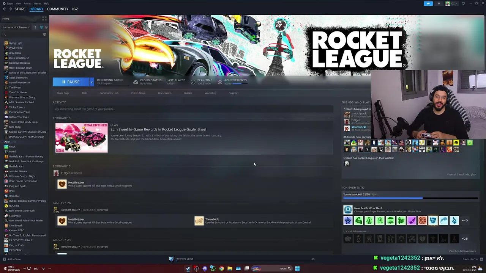486x273 pixels.
Task: Open View all friends who play
Action: pyautogui.click(x=461, y=174)
